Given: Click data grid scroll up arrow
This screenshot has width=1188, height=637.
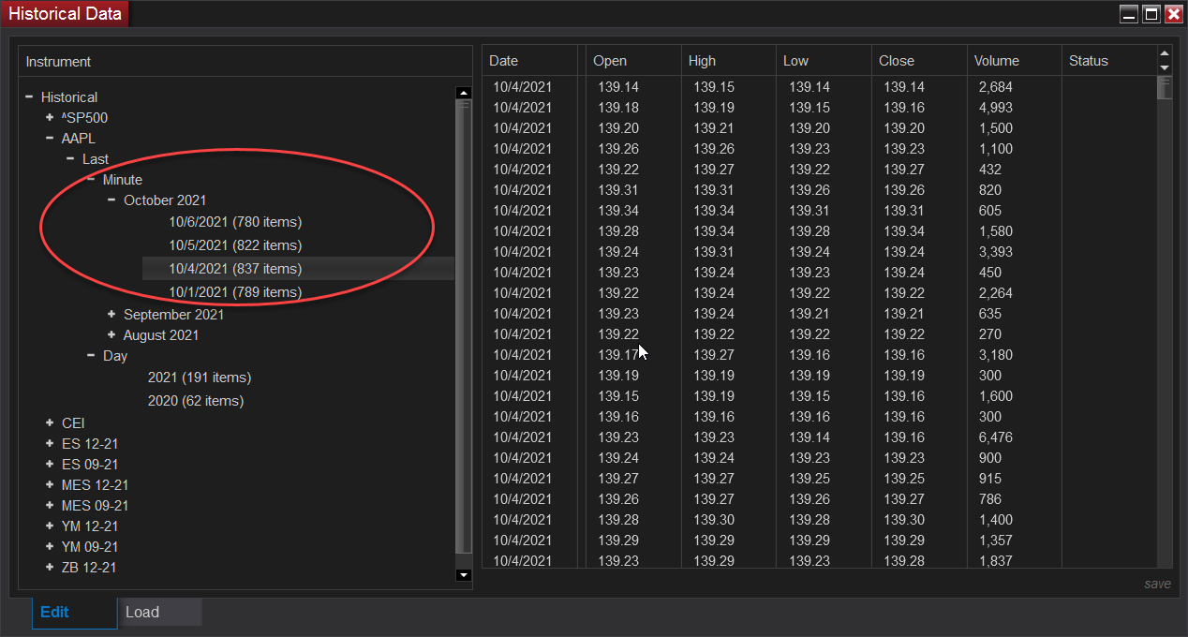Looking at the screenshot, I should click(x=1166, y=53).
